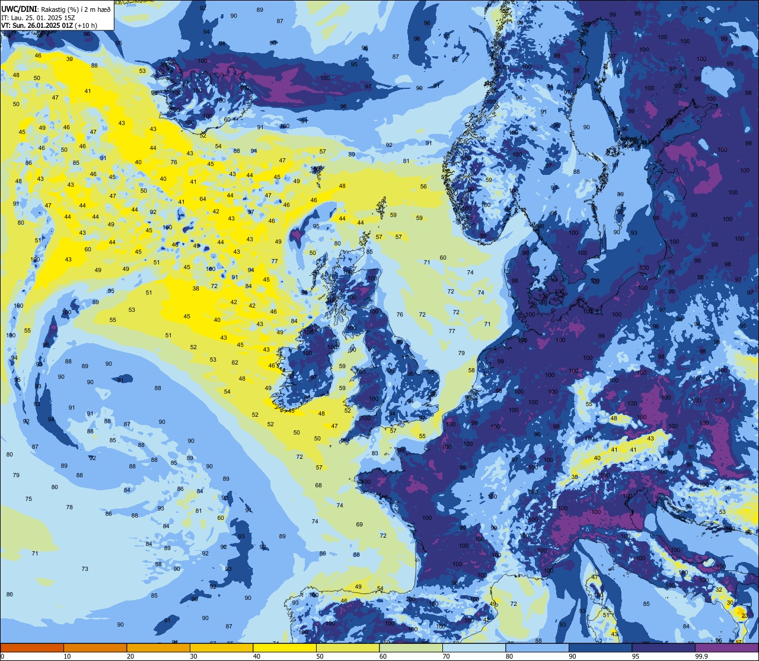Image resolution: width=759 pixels, height=661 pixels.
Task: Click the humidity value '68' on the map
Action: (x=318, y=486)
